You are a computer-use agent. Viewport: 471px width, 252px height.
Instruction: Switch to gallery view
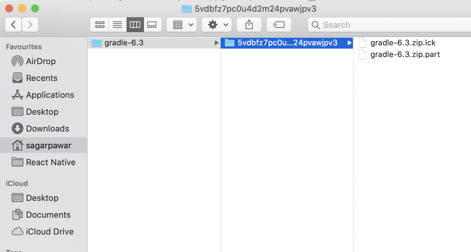tap(152, 25)
